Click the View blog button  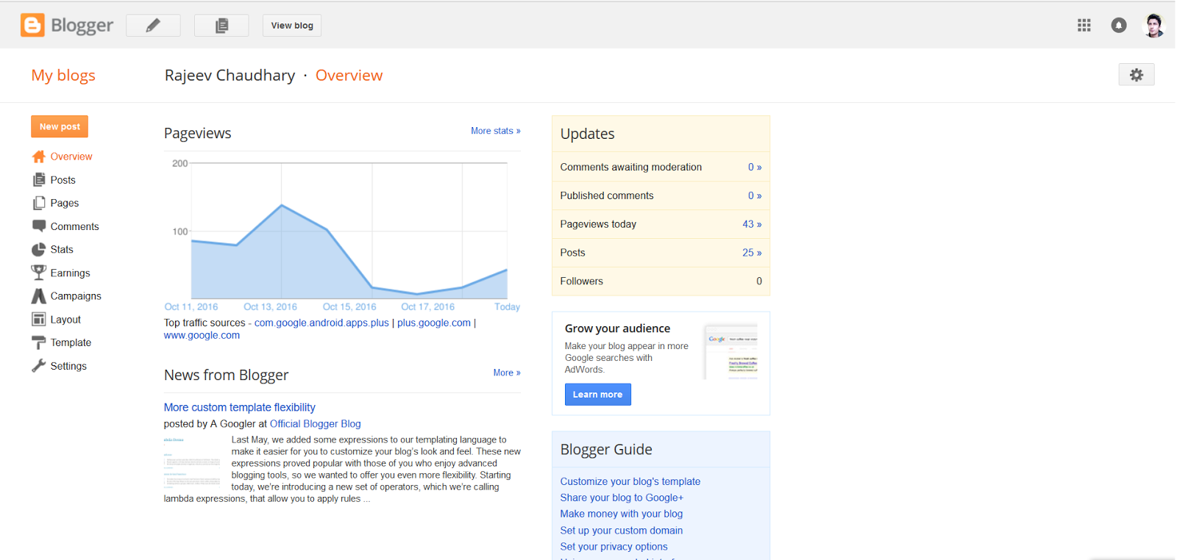(292, 26)
